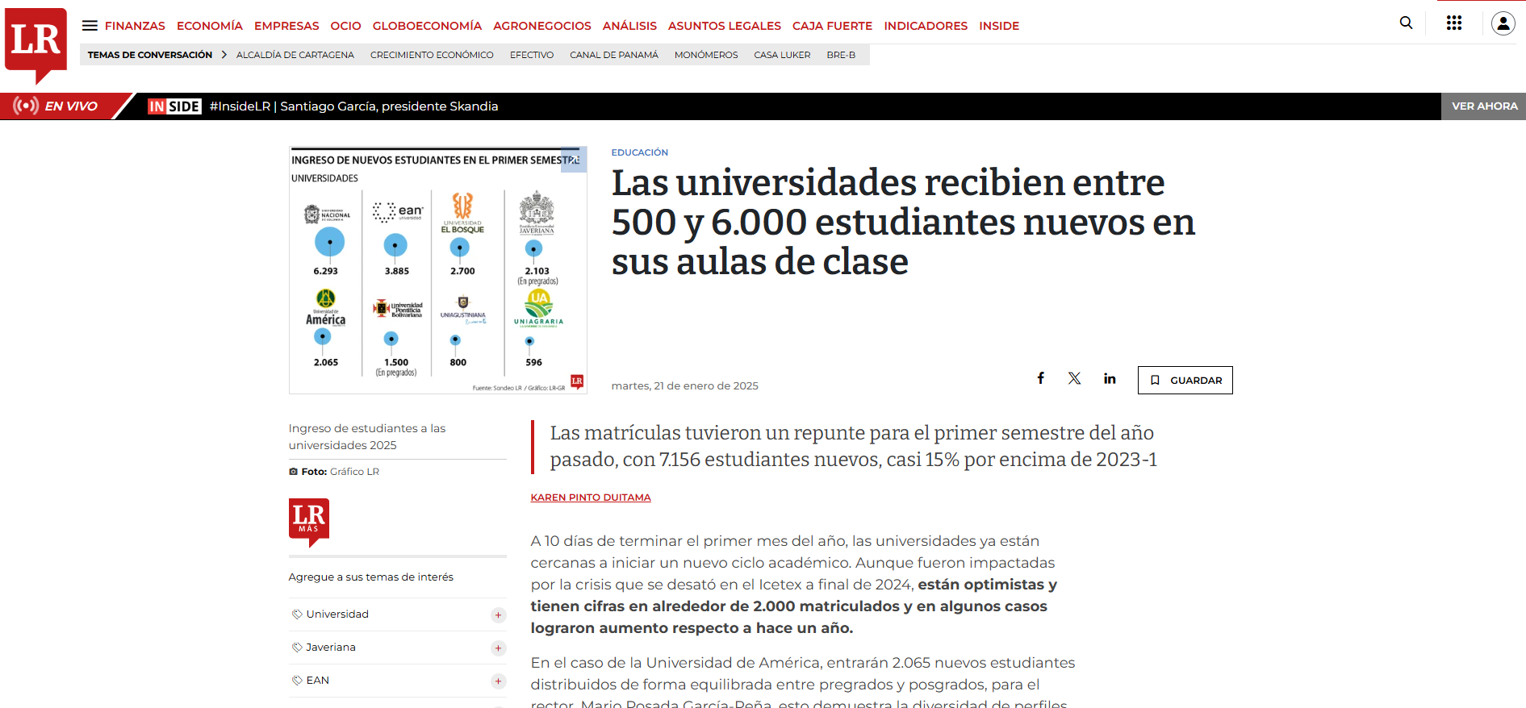
Task: Click the EN VIVO live broadcast icon
Action: pyautogui.click(x=26, y=106)
